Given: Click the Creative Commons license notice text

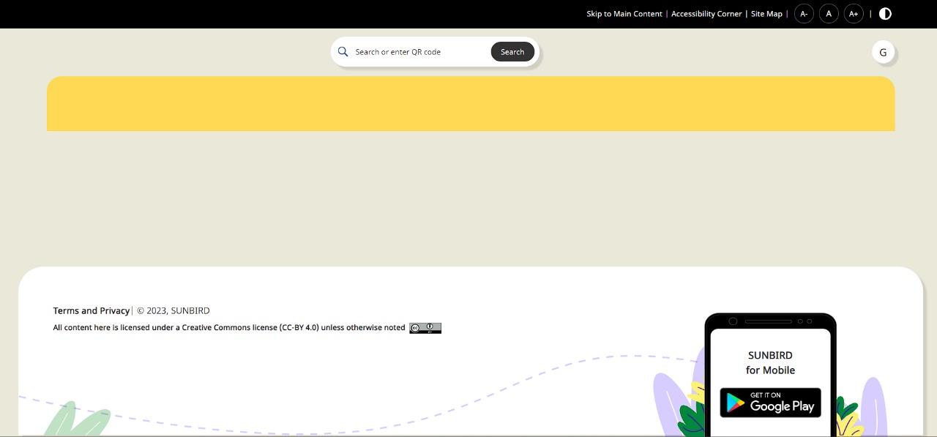Looking at the screenshot, I should pyautogui.click(x=228, y=328).
